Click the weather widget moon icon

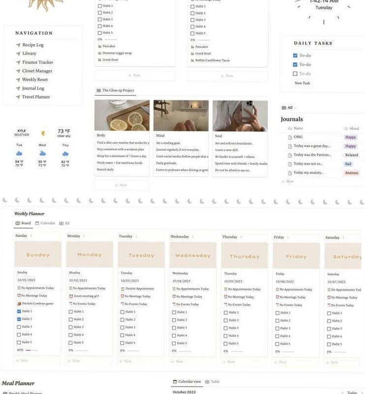pos(43,133)
